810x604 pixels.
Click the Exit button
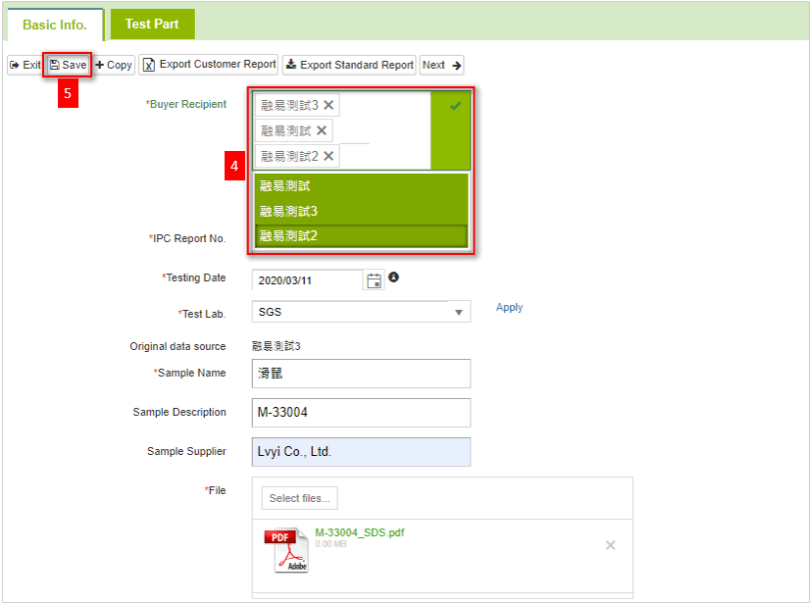tap(25, 65)
